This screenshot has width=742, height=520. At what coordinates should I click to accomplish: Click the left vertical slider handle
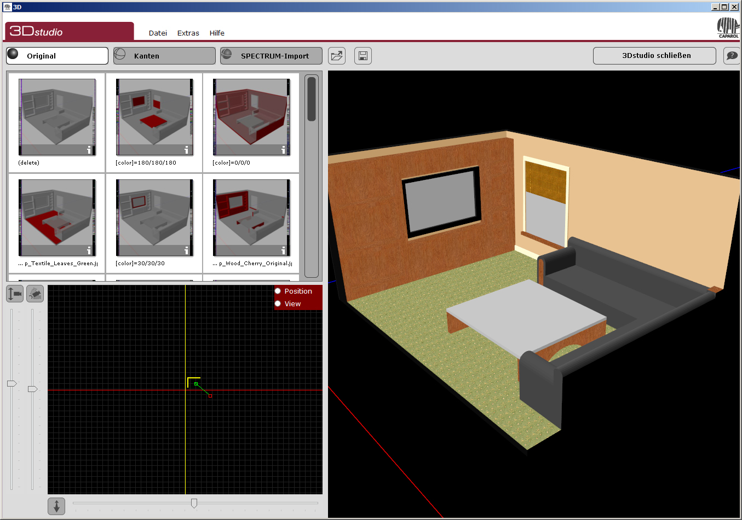[11, 383]
